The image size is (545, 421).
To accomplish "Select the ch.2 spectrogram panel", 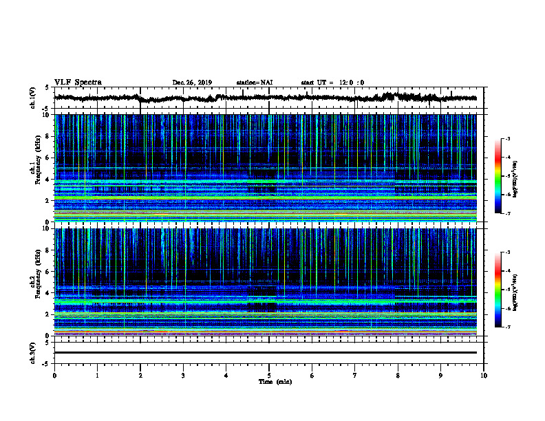I will [x=266, y=282].
